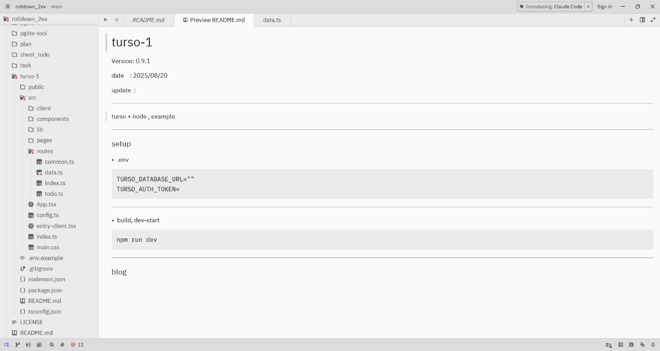
Task: Open Introducing: Claude Code announcement
Action: click(551, 7)
